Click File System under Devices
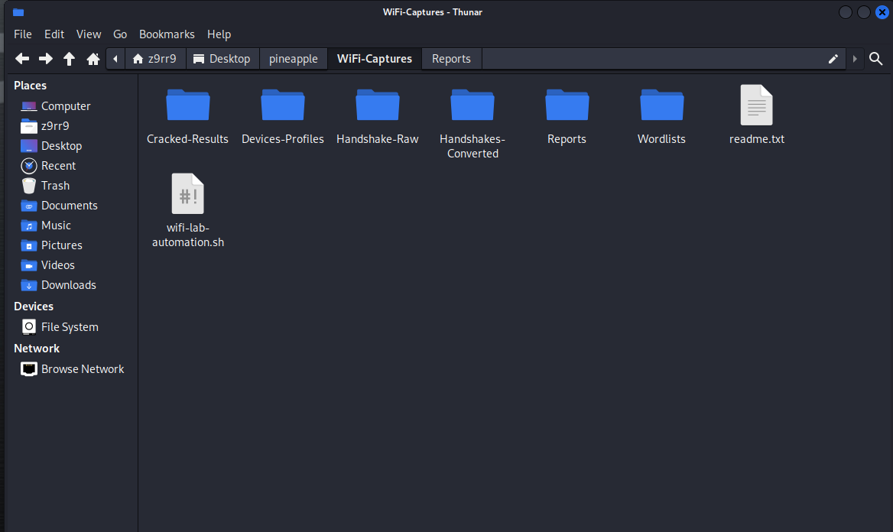The height and width of the screenshot is (532, 893). coord(69,326)
